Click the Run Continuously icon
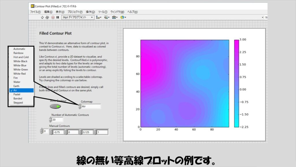 coord(47,17)
